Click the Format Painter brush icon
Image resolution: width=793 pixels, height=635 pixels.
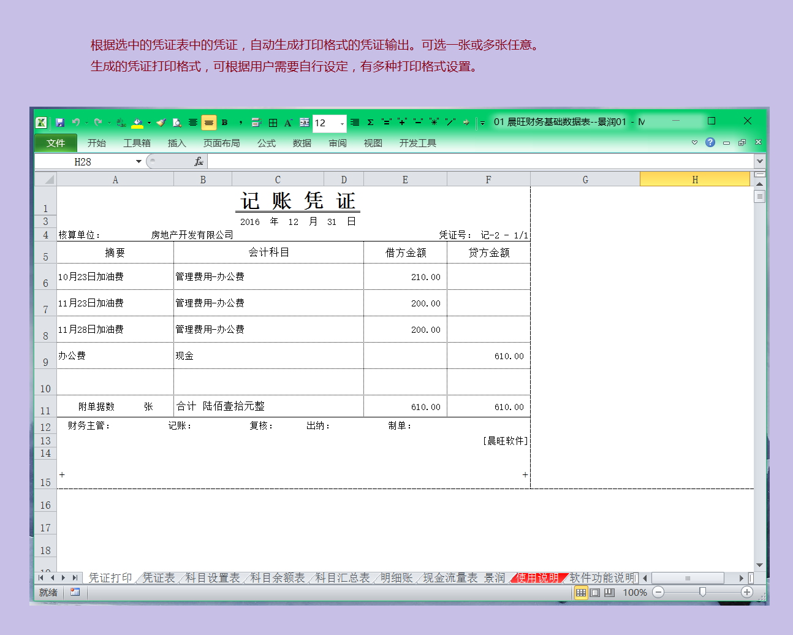pyautogui.click(x=161, y=123)
